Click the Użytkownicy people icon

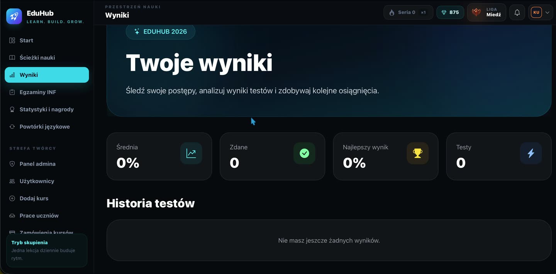(12, 181)
